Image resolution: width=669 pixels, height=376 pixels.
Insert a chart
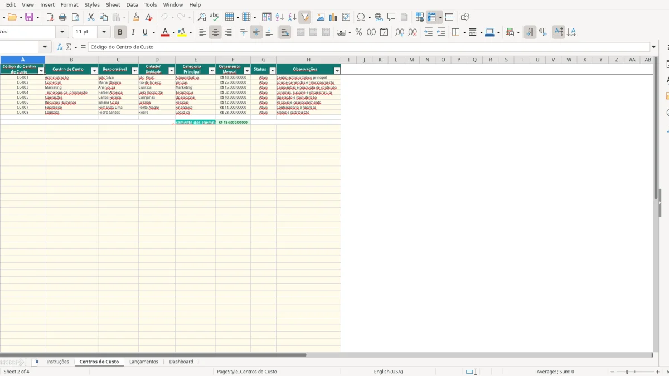coord(333,17)
